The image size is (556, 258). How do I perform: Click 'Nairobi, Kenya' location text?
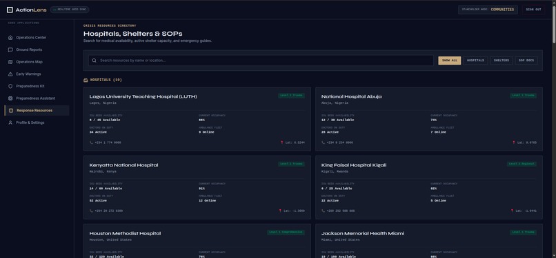coord(103,171)
